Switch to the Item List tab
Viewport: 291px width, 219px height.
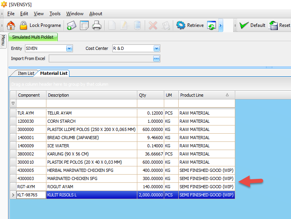point(26,73)
